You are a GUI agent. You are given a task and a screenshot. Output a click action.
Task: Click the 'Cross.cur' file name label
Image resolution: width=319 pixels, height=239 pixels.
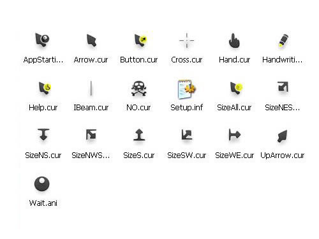tap(186, 60)
